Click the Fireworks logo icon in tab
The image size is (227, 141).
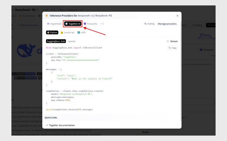pos(85,24)
